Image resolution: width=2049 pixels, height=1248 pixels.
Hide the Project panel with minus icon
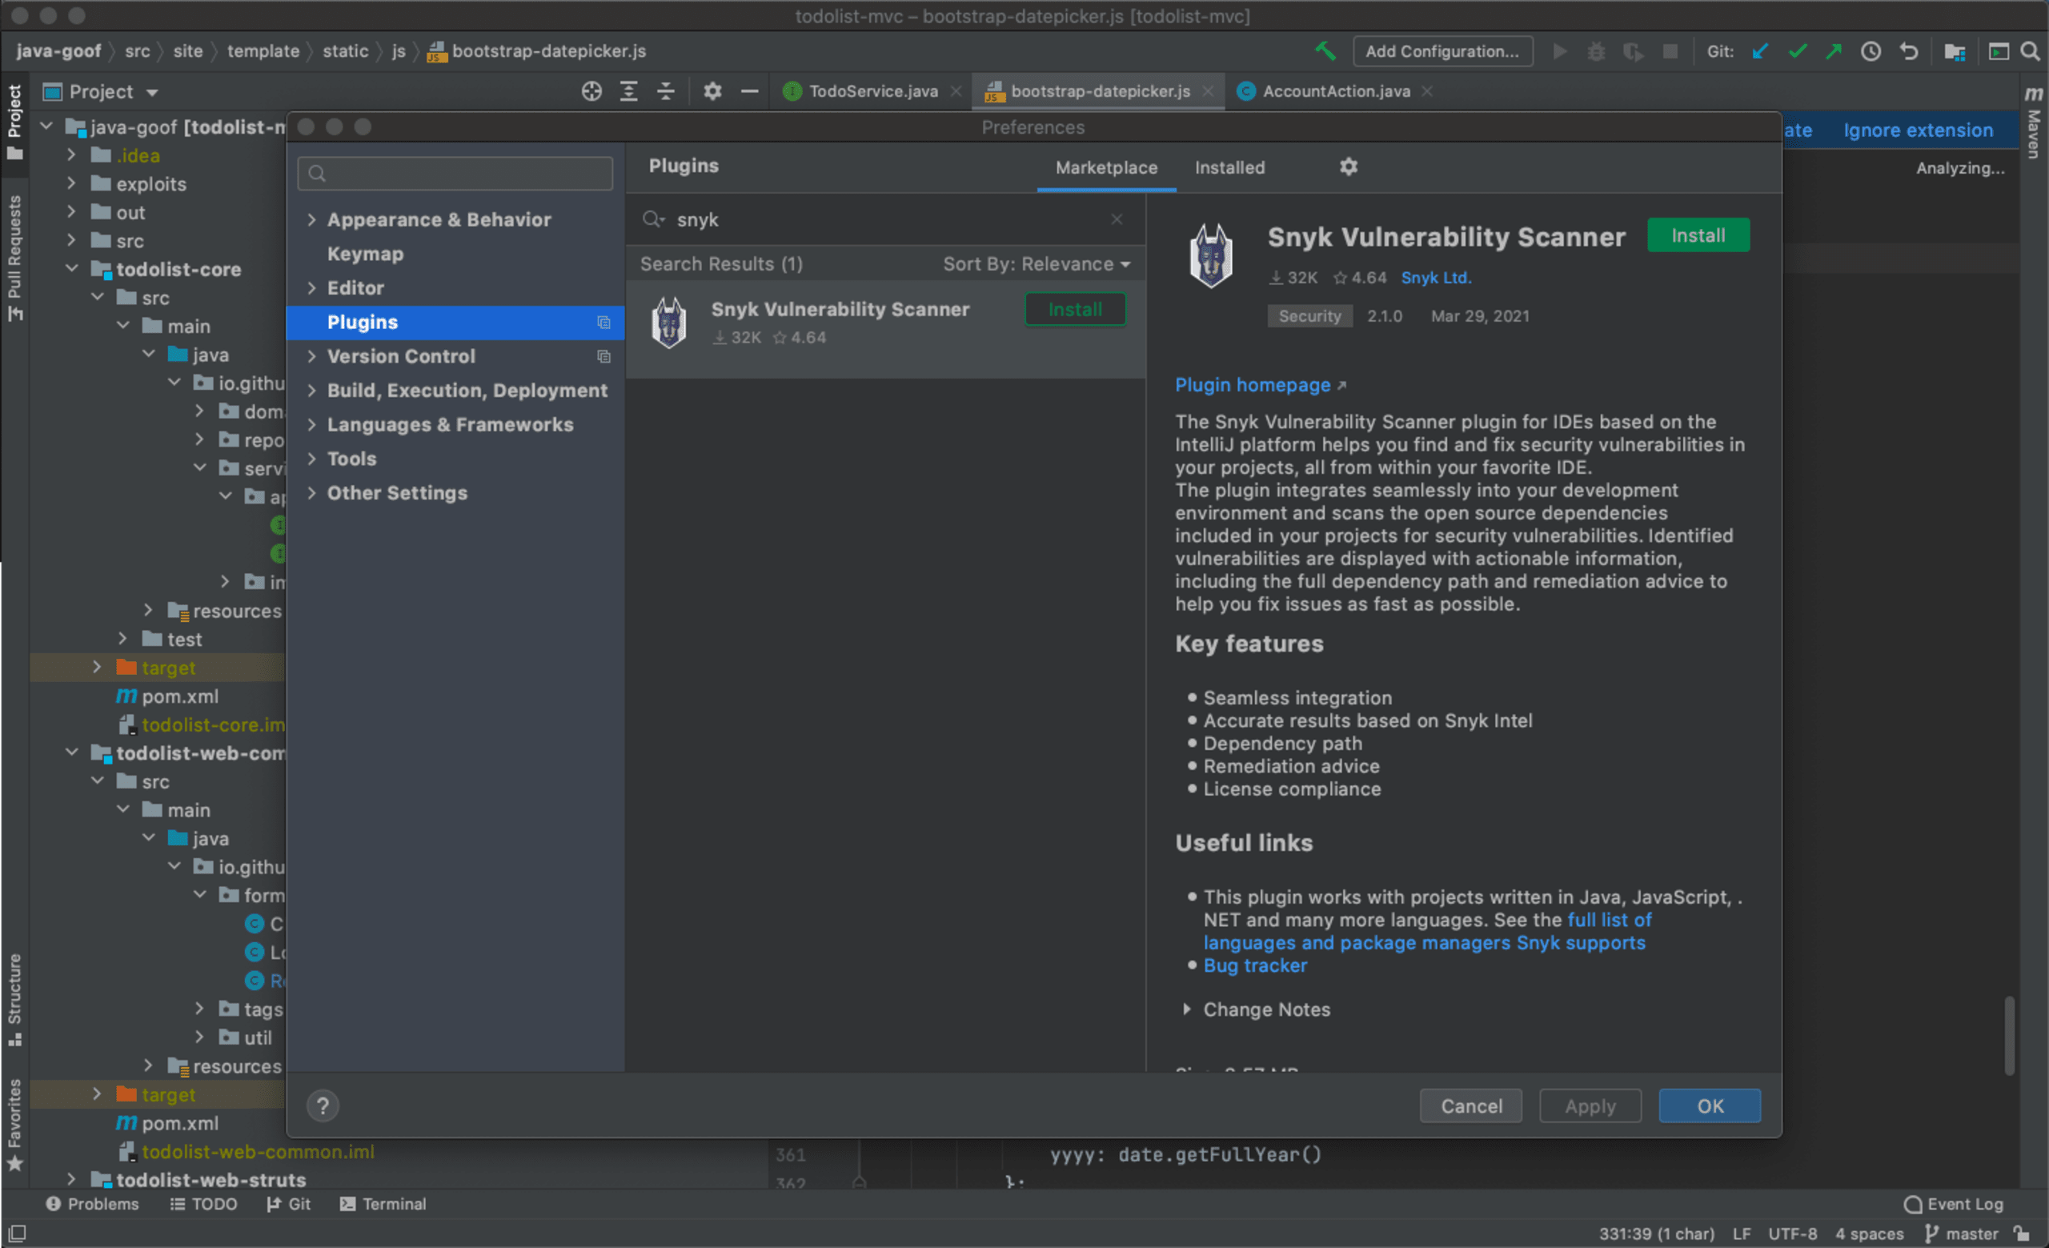[749, 91]
